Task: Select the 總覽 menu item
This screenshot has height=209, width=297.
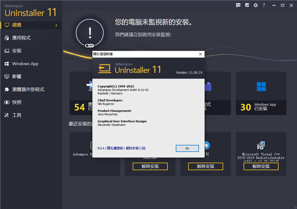Action: point(31,25)
